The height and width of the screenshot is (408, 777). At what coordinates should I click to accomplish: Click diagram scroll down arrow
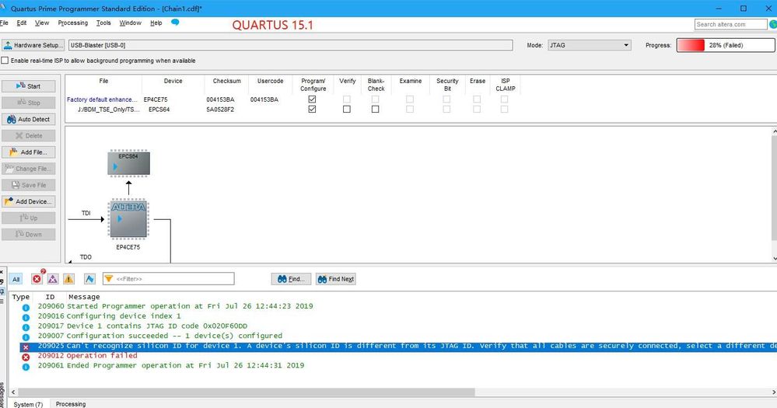(774, 259)
